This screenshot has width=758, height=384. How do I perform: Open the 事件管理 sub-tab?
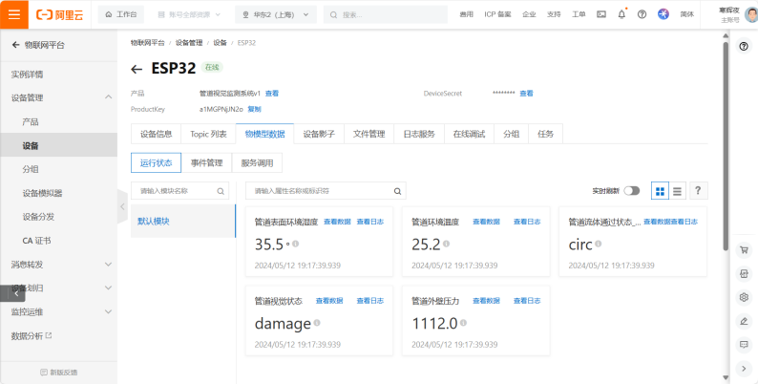pos(206,163)
